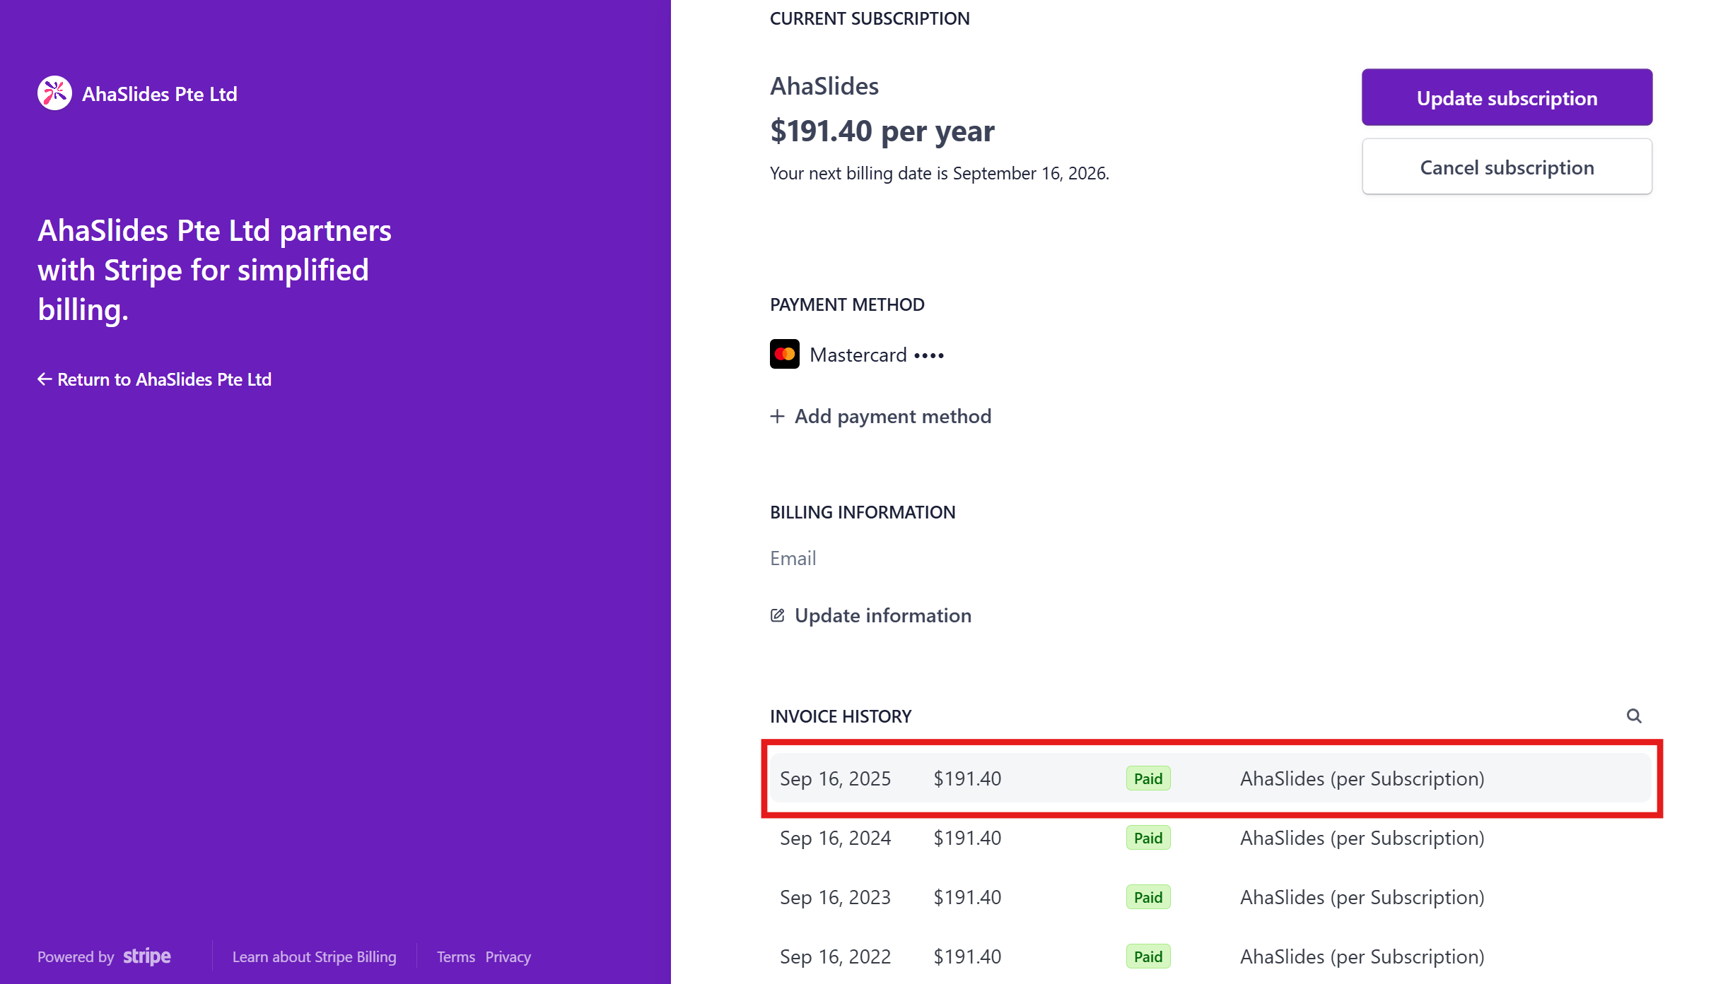Open the Privacy link
Viewport: 1711px width, 984px height.
pyautogui.click(x=508, y=956)
